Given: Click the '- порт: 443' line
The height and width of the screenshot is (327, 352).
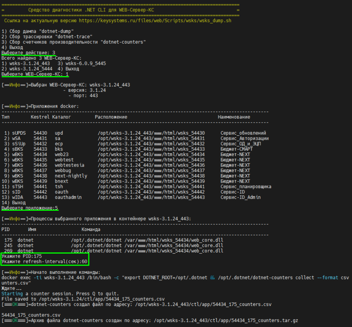Looking at the screenshot, I should (83, 96).
